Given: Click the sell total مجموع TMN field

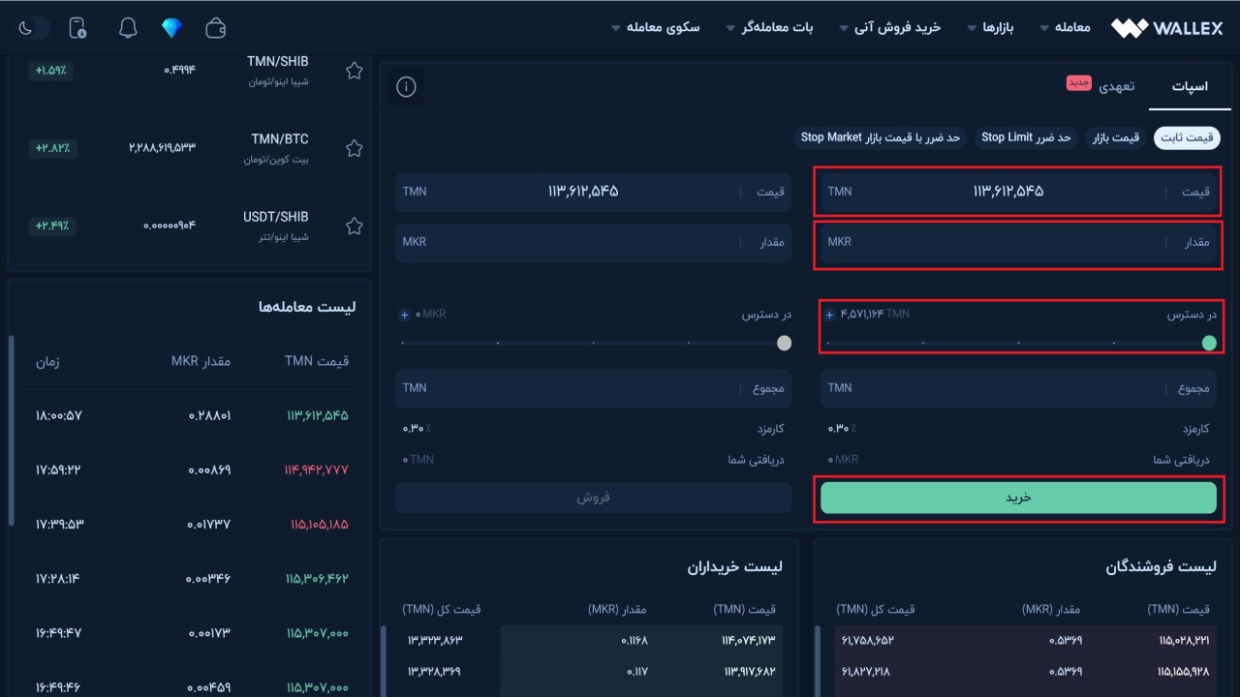Looking at the screenshot, I should click(593, 388).
